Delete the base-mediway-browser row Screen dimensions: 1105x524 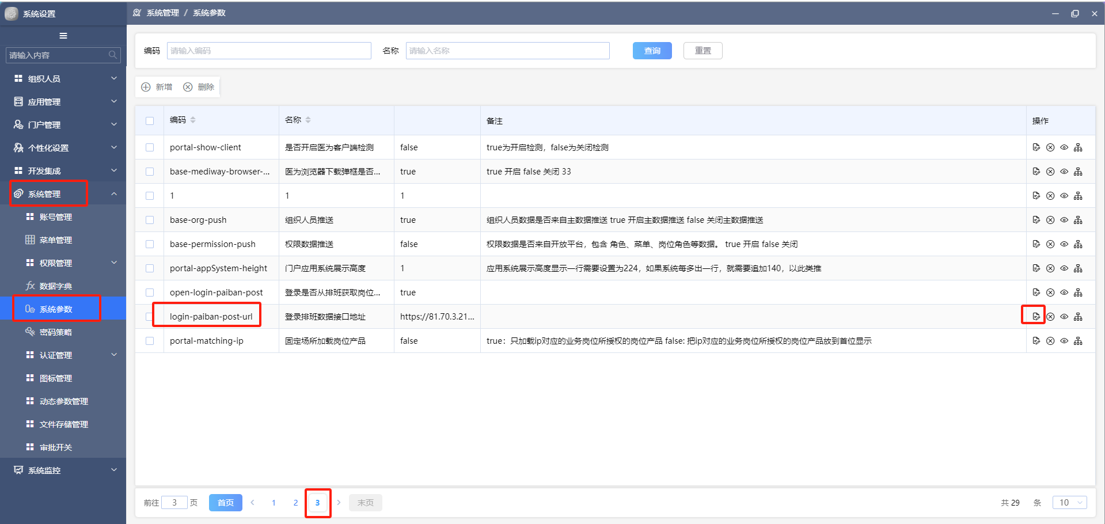1050,172
